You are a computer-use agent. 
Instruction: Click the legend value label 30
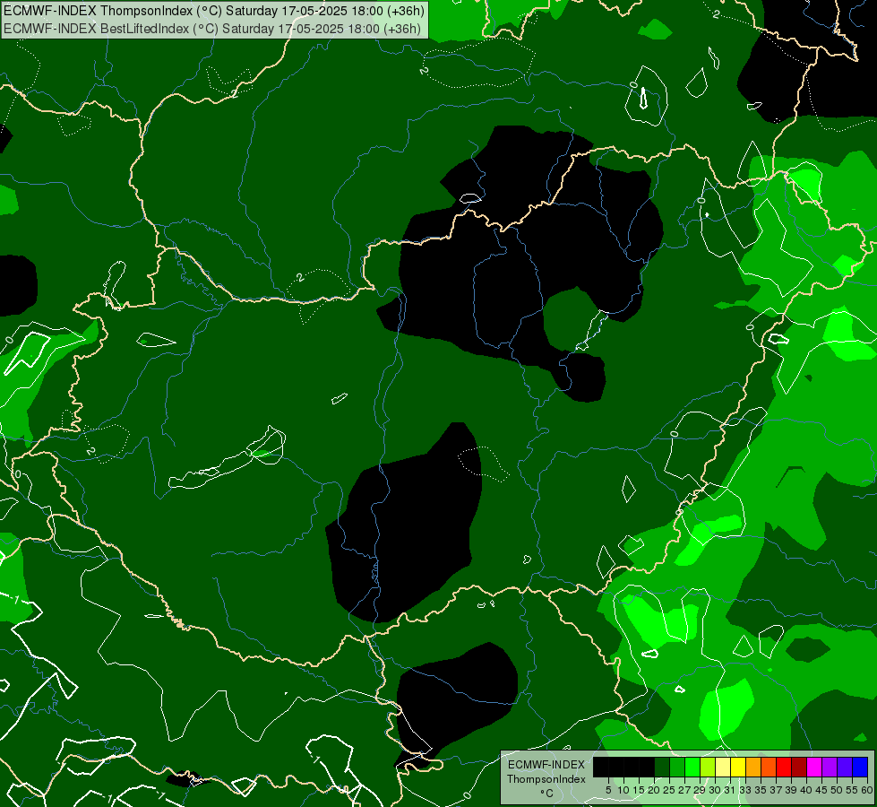click(715, 790)
